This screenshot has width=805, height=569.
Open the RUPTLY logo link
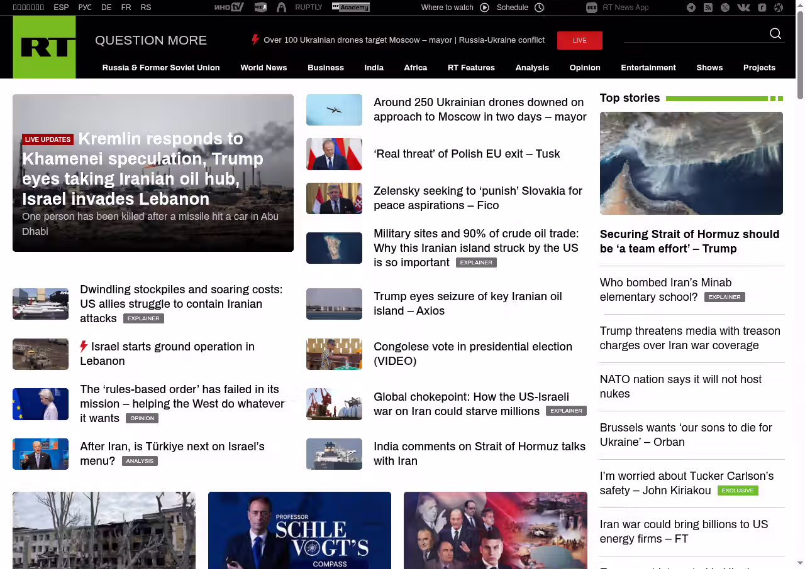[x=308, y=8]
